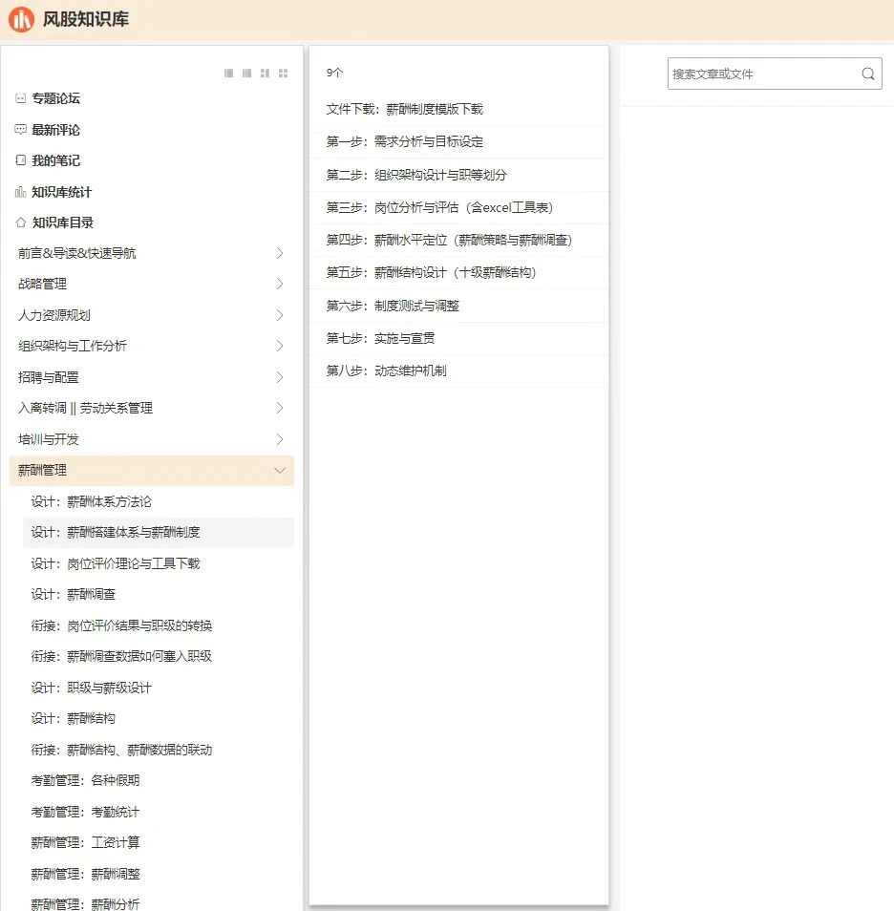Expand 入离转调 || 劳动关系管理 chevron

(x=280, y=409)
